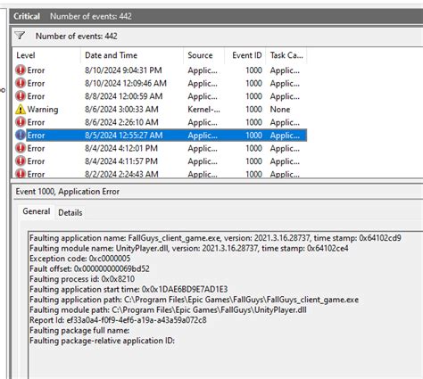Click the Faulting application name line
Image resolution: width=423 pixels, height=379 pixels.
(215, 238)
